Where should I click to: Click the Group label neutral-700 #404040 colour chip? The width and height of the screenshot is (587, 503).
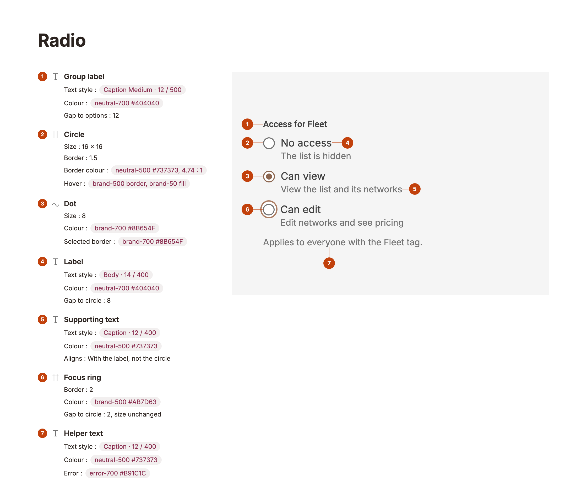click(127, 103)
